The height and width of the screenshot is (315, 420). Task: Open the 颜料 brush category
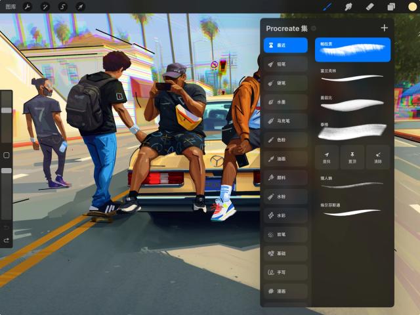(285, 178)
